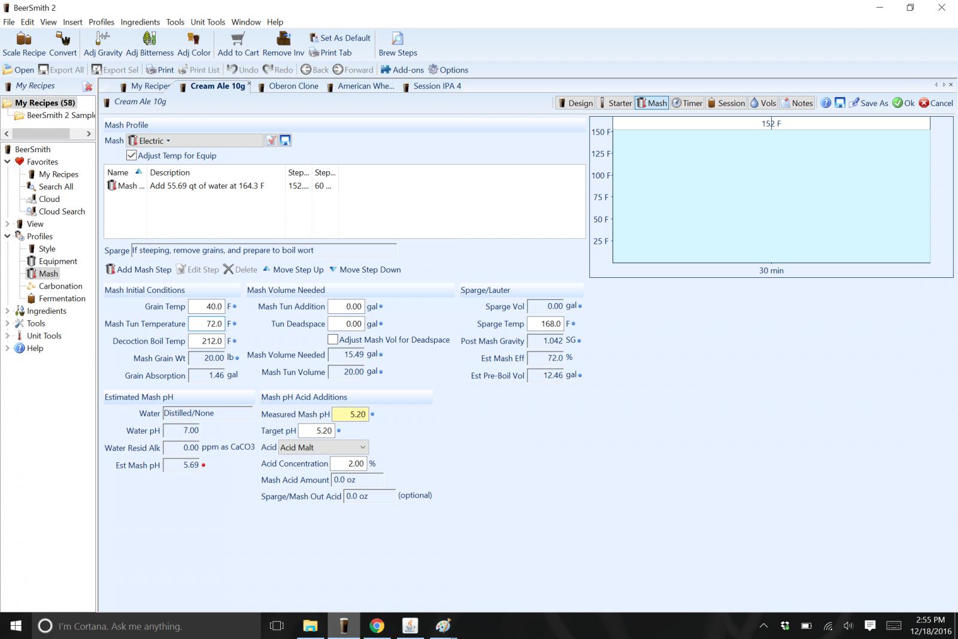Screen dimensions: 958x639
Task: Expand the Unit Tools tree node
Action: click(x=7, y=336)
